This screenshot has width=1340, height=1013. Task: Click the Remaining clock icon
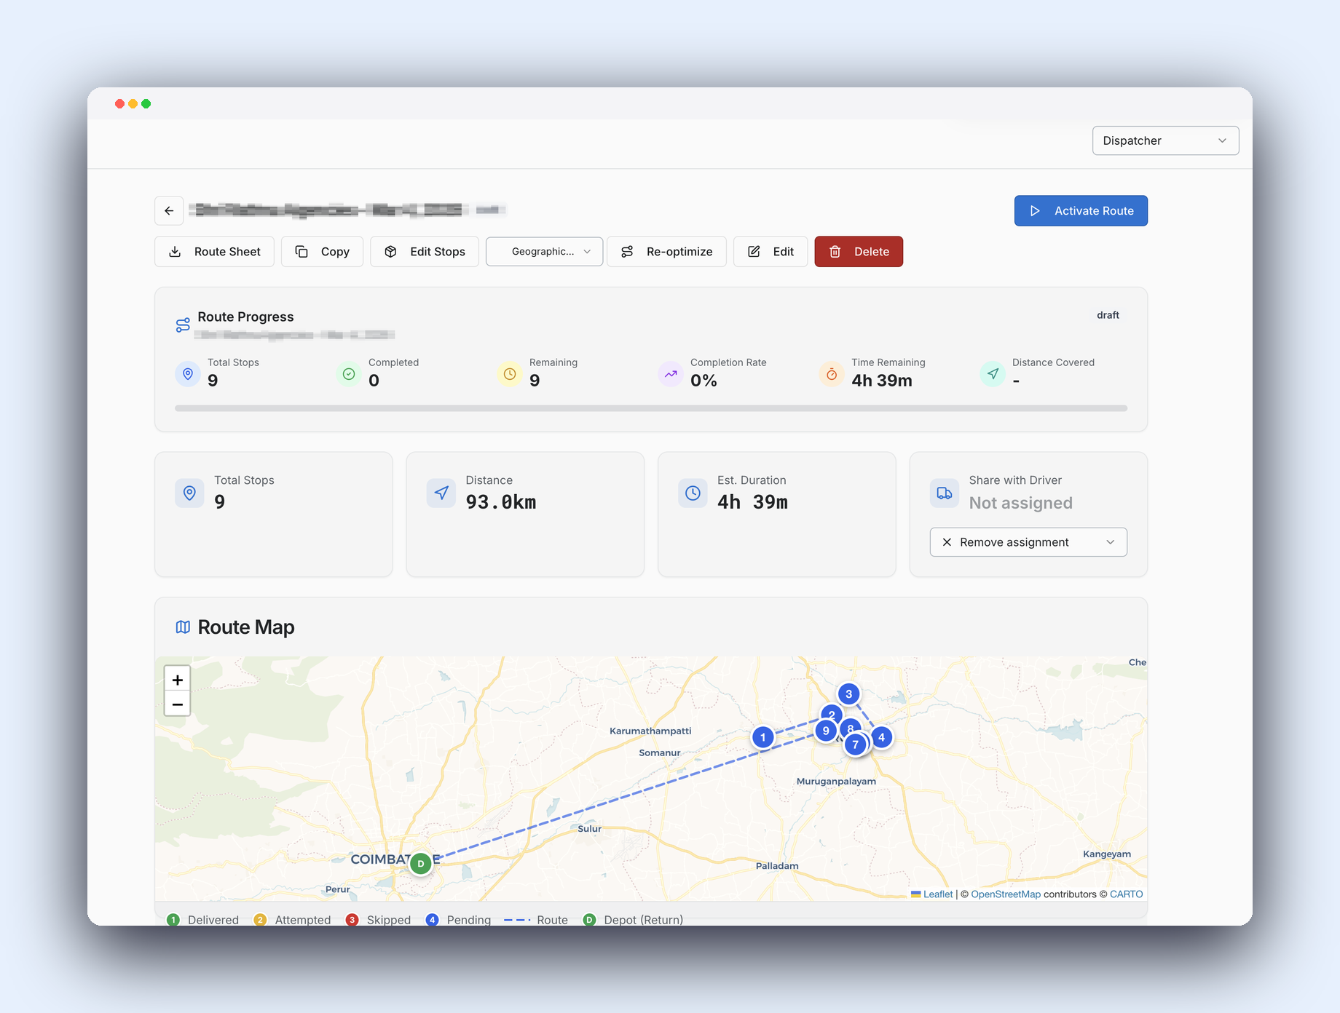point(510,374)
